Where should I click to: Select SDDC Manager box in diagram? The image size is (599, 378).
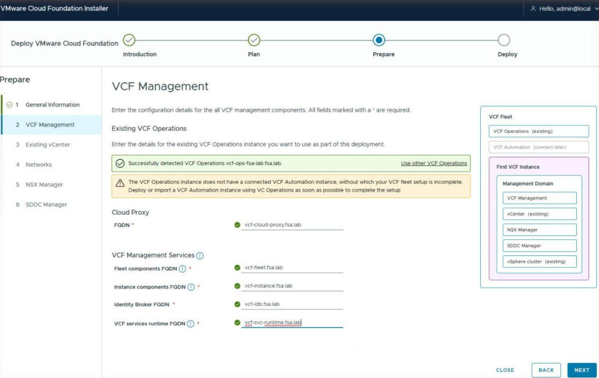coord(539,246)
